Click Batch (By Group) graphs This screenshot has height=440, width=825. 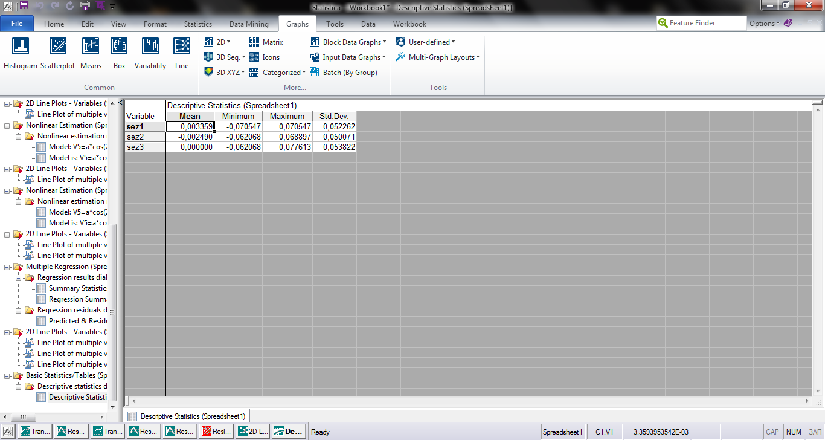pyautogui.click(x=343, y=73)
